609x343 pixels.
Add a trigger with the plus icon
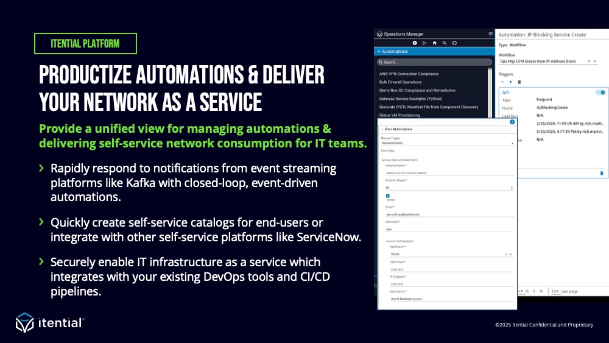502,82
